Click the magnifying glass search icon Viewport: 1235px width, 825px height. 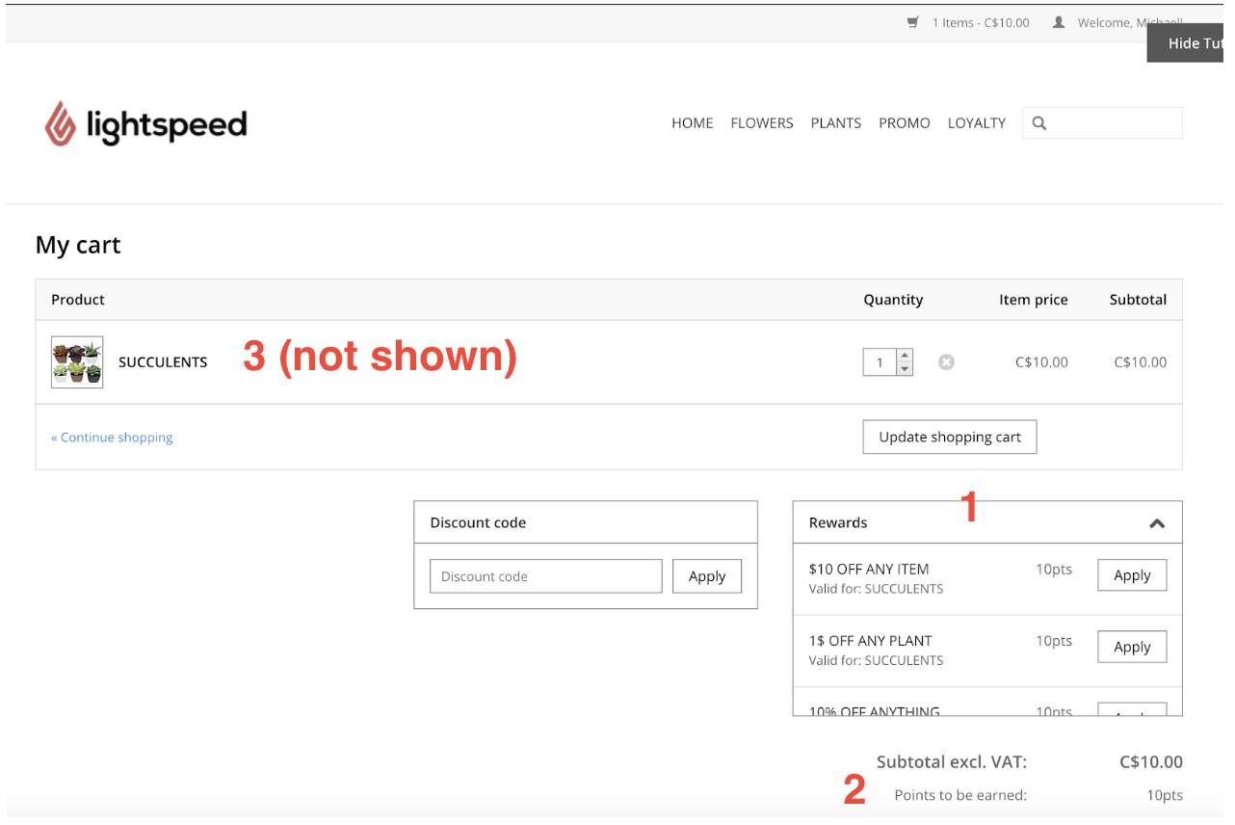(x=1039, y=123)
